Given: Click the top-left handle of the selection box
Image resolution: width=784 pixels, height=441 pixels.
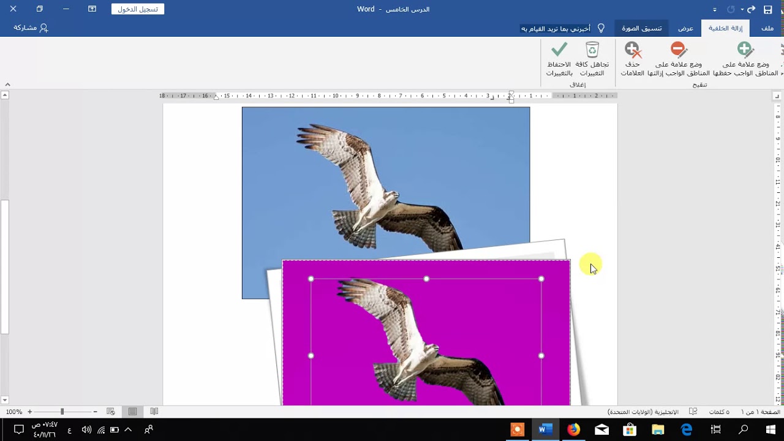Looking at the screenshot, I should (x=311, y=279).
